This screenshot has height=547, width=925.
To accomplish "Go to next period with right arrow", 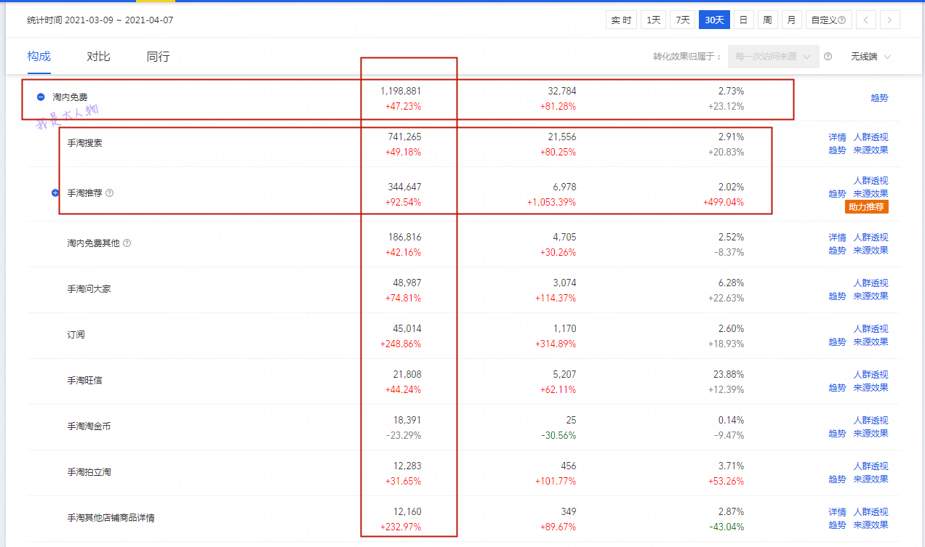I will (890, 20).
